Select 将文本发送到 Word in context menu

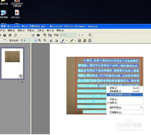pyautogui.click(x=125, y=95)
